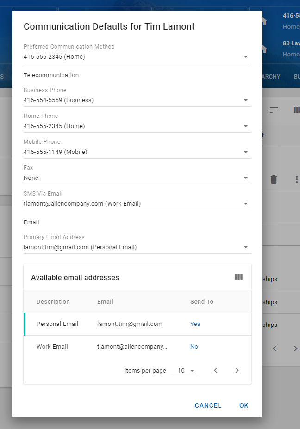Click the trash delete icon behind dialog
Screen dimensions: 300x429
pos(274,179)
